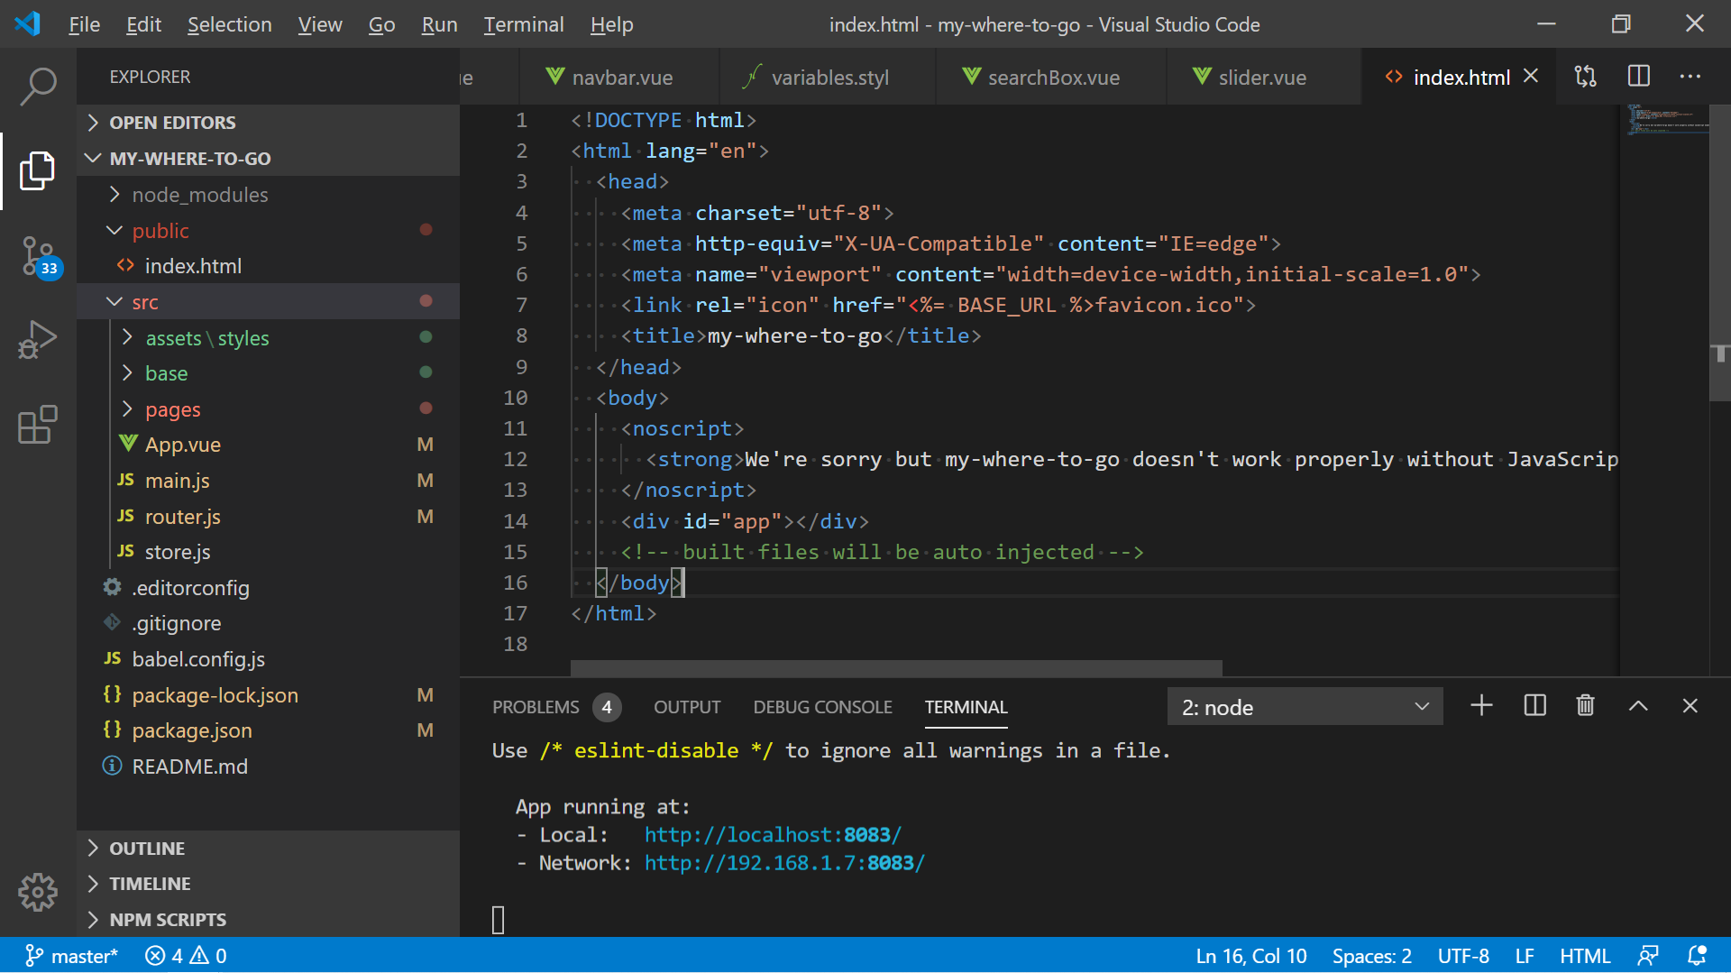The image size is (1731, 973).
Task: Click the Open Changes compare icon
Action: (1586, 77)
